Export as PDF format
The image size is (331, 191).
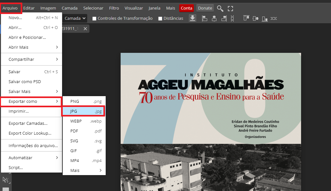coord(84,131)
